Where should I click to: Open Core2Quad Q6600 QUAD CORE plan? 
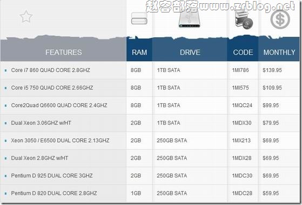pyautogui.click(x=59, y=105)
